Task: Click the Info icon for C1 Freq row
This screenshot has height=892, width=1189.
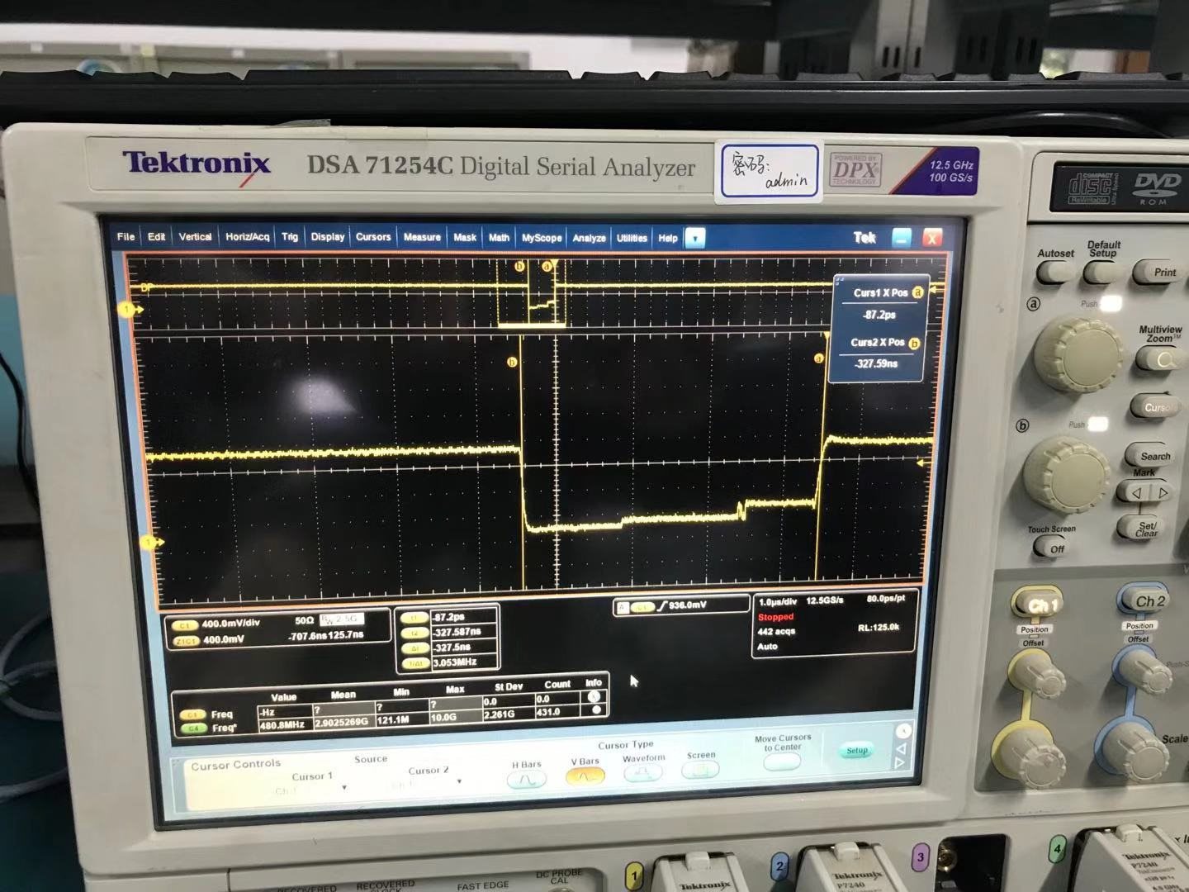Action: (x=594, y=696)
